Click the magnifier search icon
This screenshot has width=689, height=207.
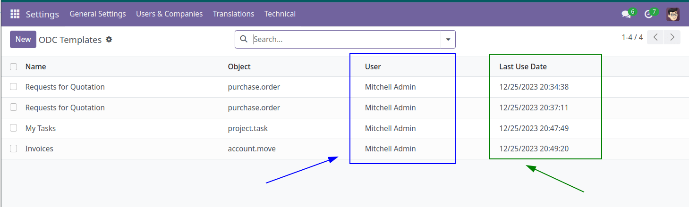click(x=244, y=39)
